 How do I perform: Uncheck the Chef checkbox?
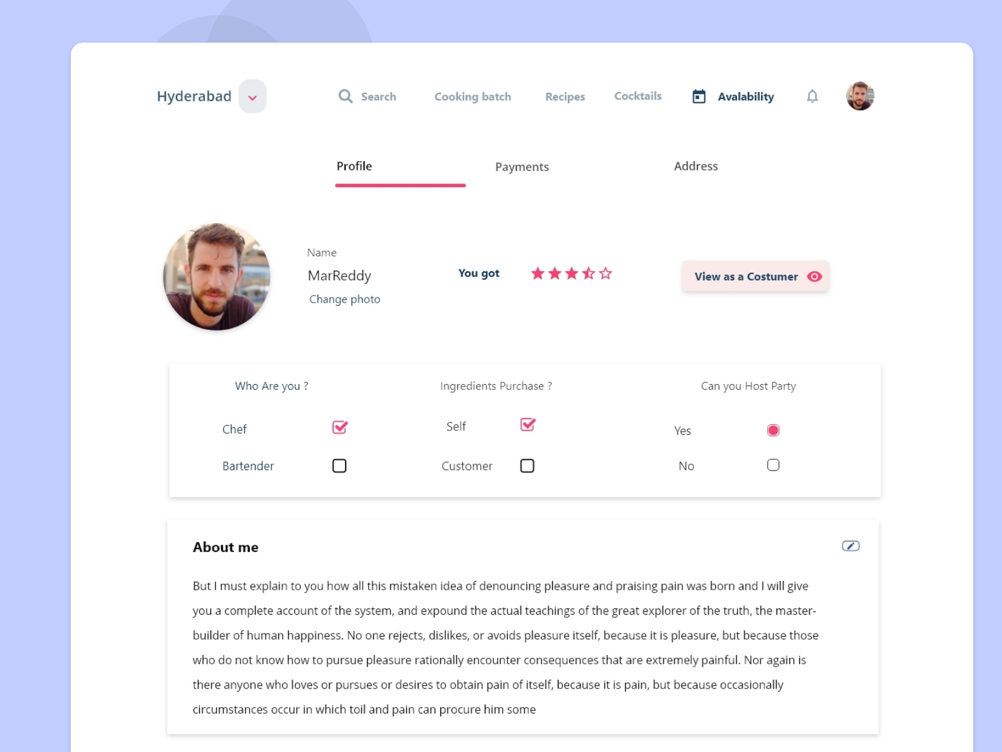tap(339, 427)
